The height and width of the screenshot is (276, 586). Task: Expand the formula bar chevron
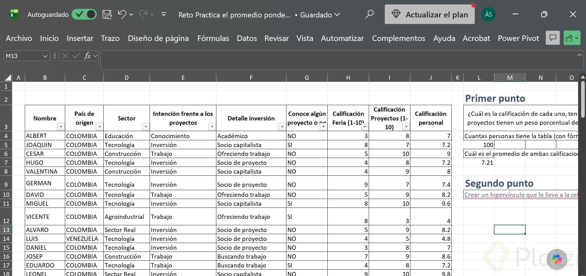[579, 55]
